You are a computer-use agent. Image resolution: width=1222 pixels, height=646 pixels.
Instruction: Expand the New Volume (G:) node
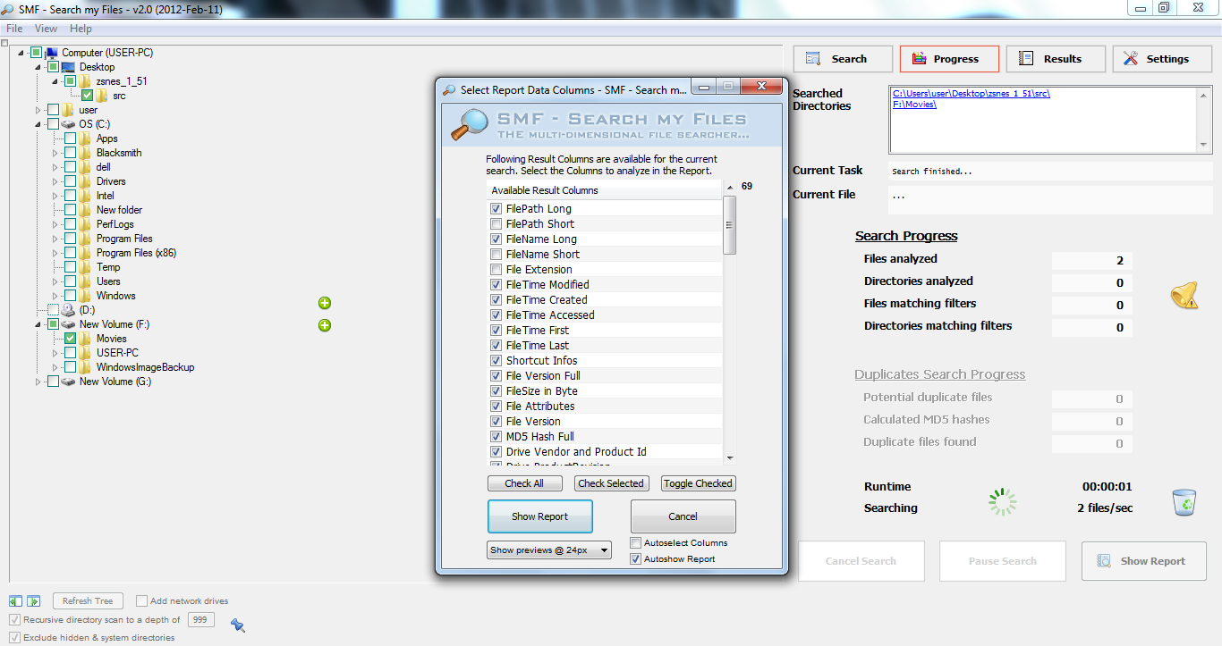tap(38, 382)
